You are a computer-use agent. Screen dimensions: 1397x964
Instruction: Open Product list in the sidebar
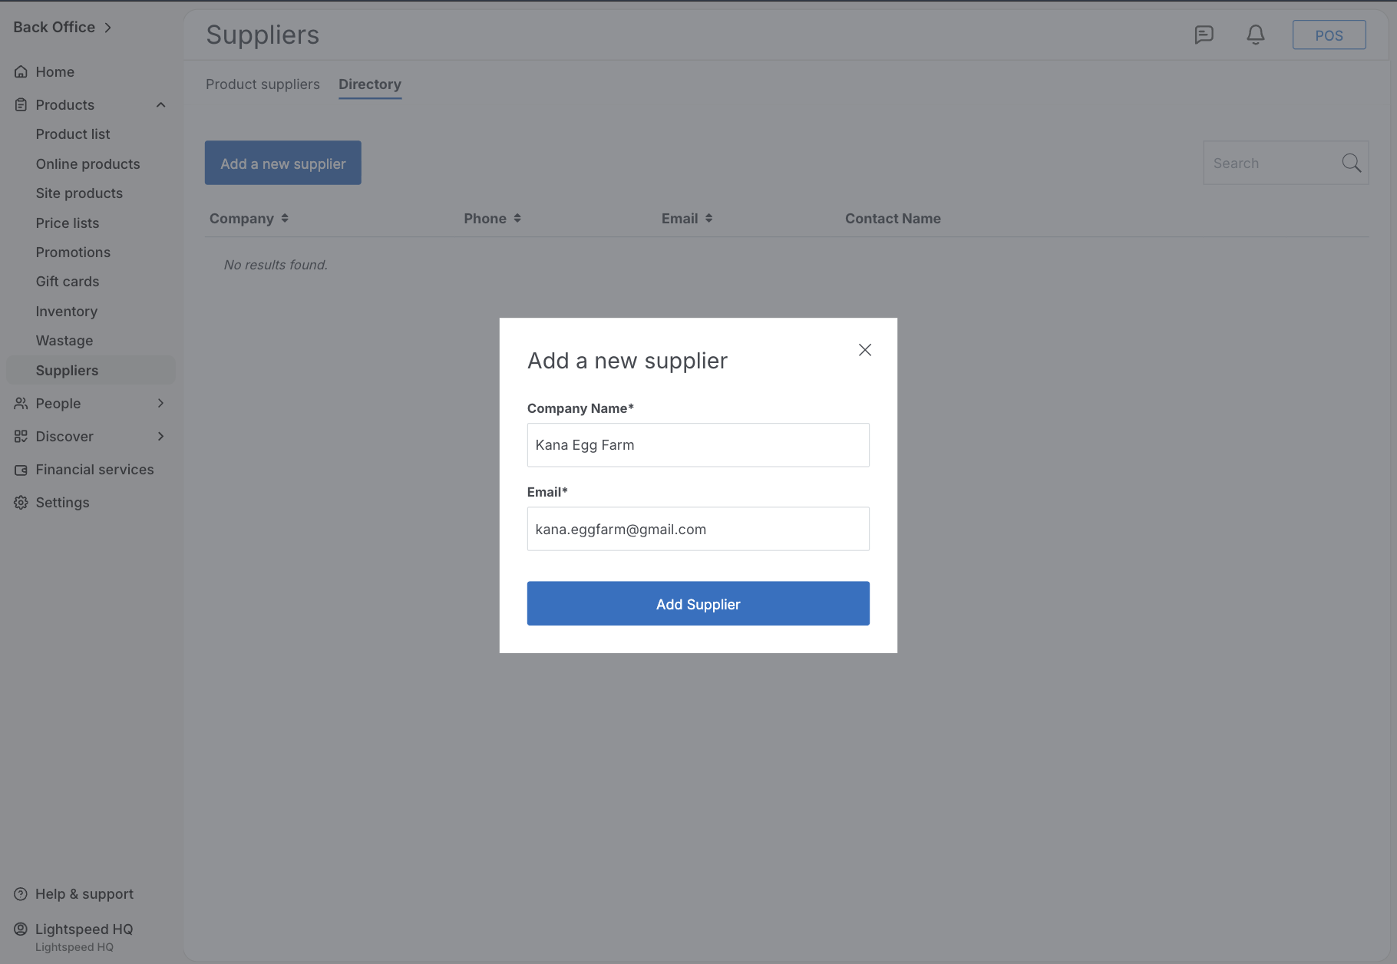coord(73,134)
